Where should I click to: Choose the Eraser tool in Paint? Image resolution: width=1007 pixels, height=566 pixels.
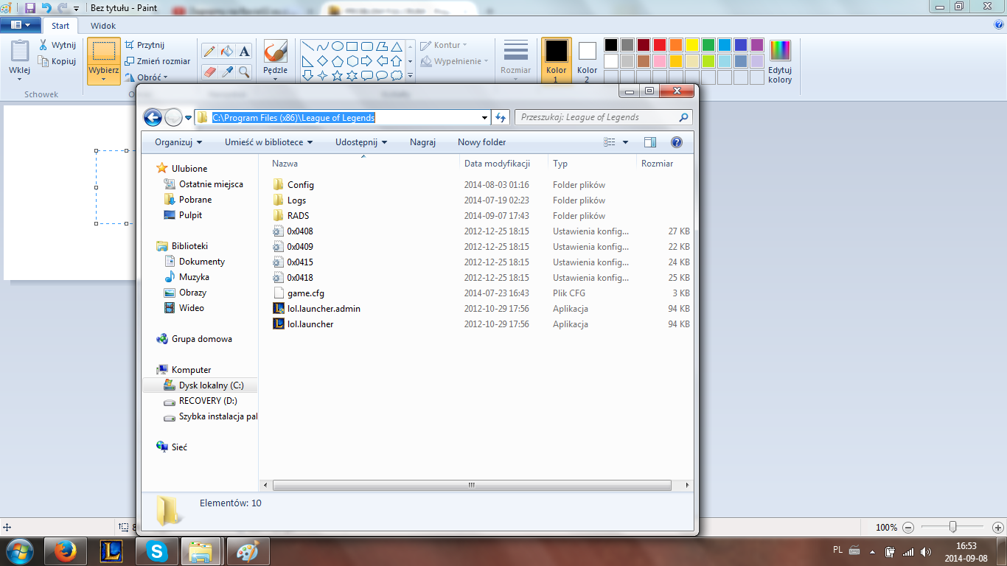pyautogui.click(x=209, y=71)
